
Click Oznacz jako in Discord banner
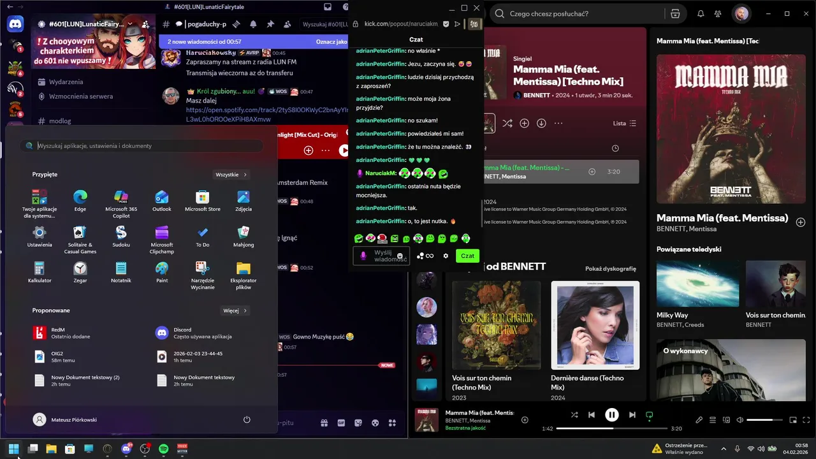pos(331,42)
